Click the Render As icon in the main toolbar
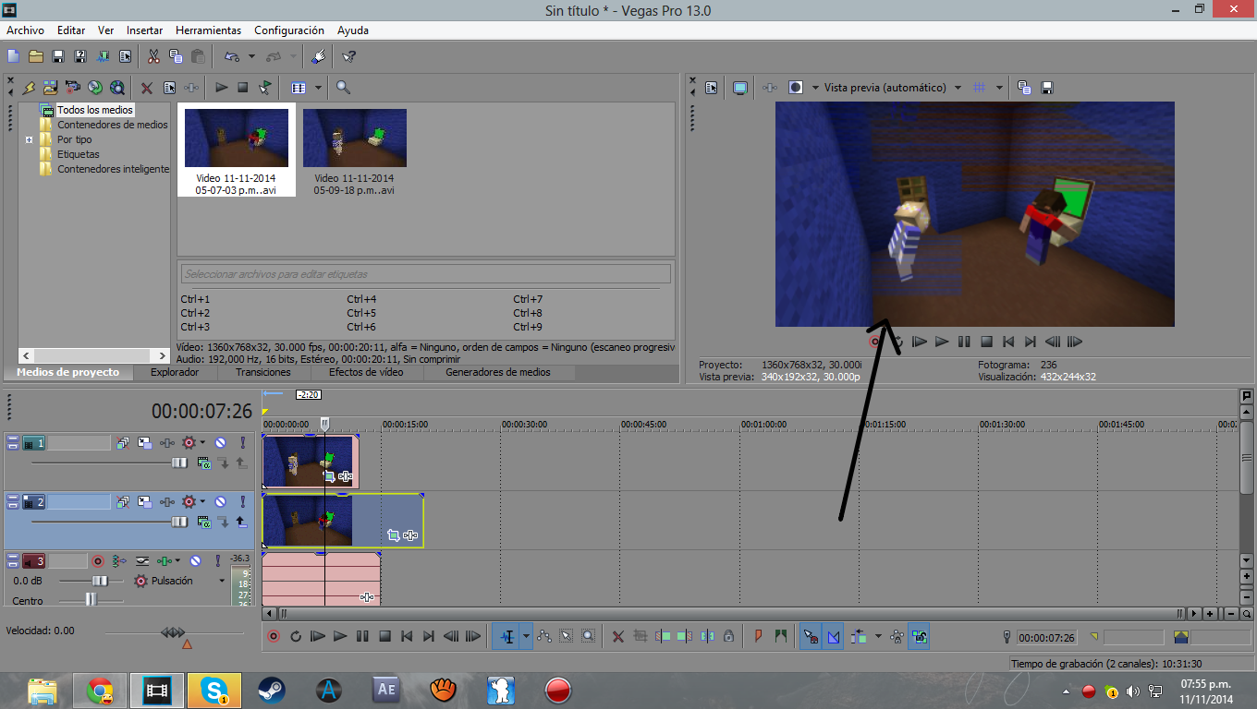1257x709 pixels. pyautogui.click(x=103, y=56)
